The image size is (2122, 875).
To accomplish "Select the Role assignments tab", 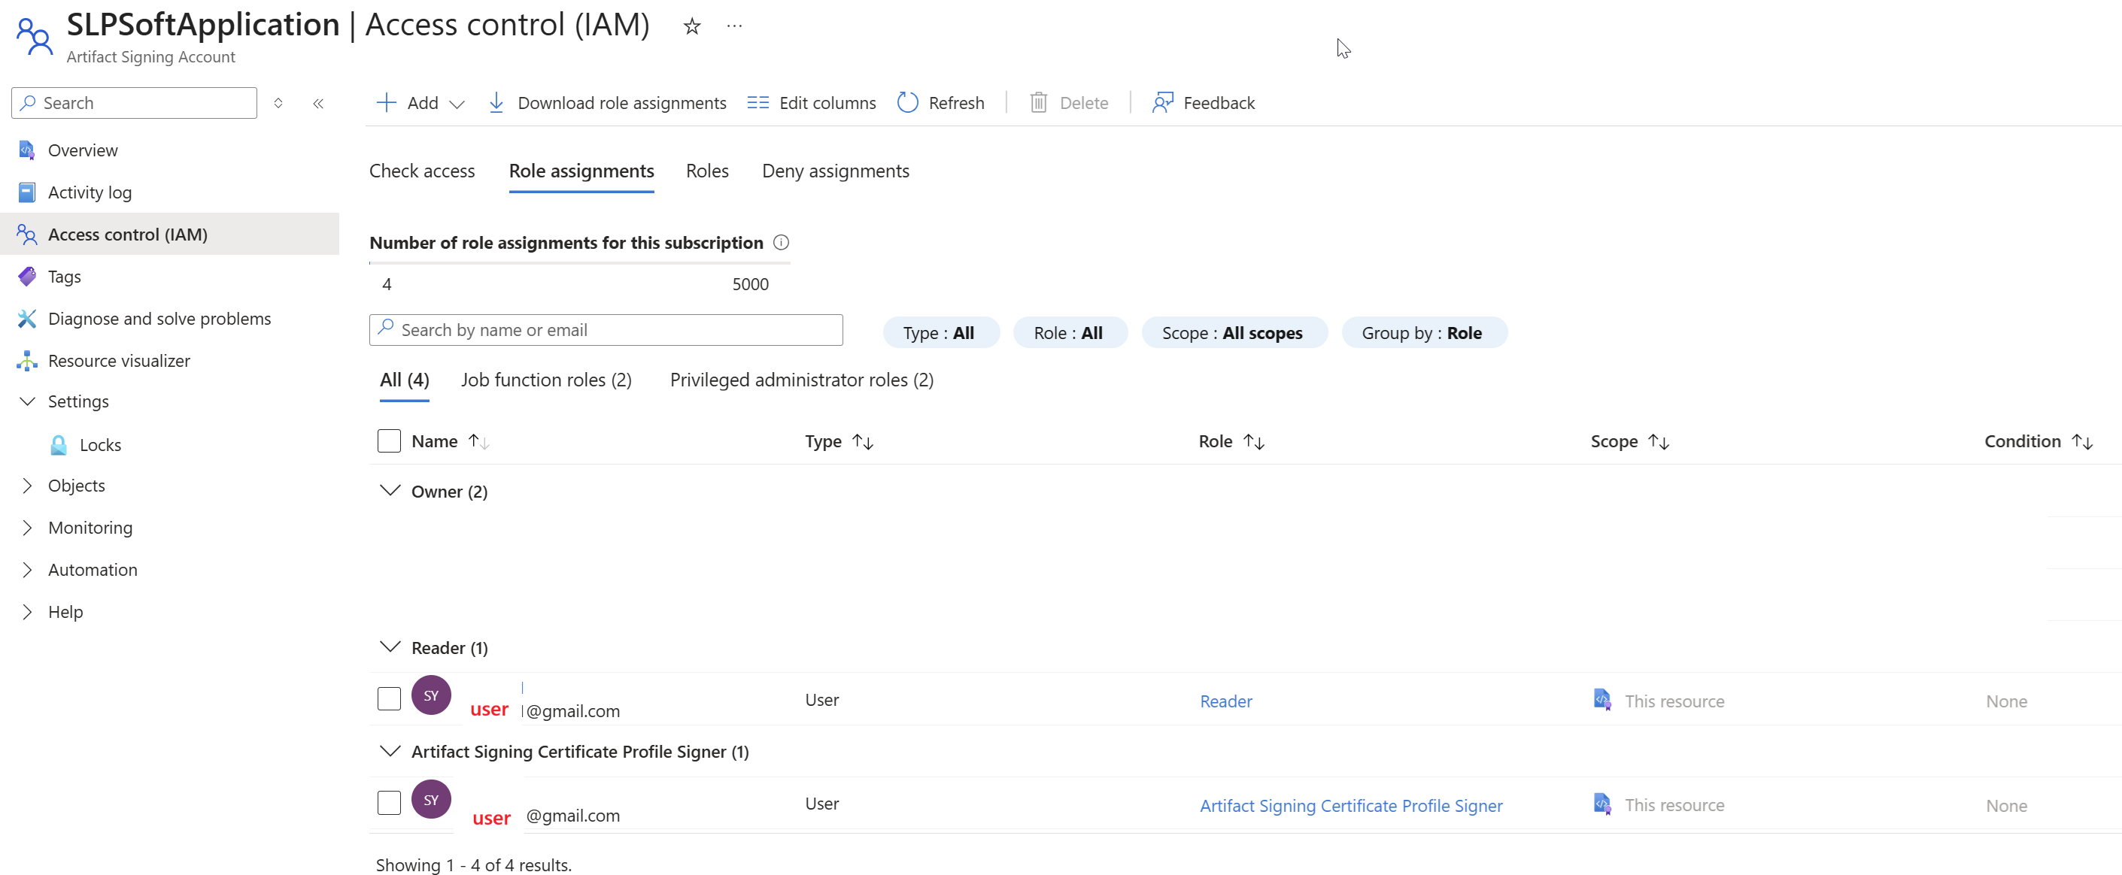I will (581, 171).
